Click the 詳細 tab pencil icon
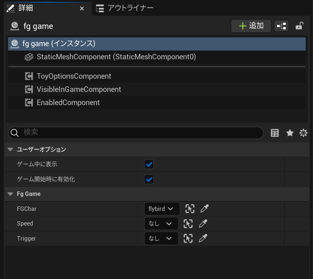Image resolution: width=313 pixels, height=279 pixels. 11,8
